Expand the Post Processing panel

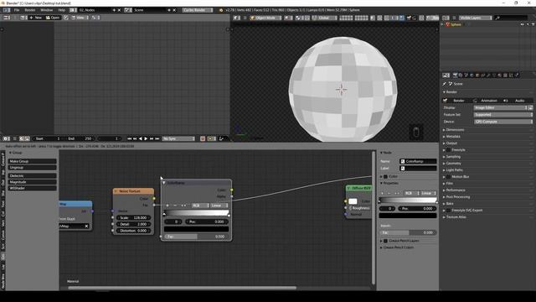(x=458, y=197)
